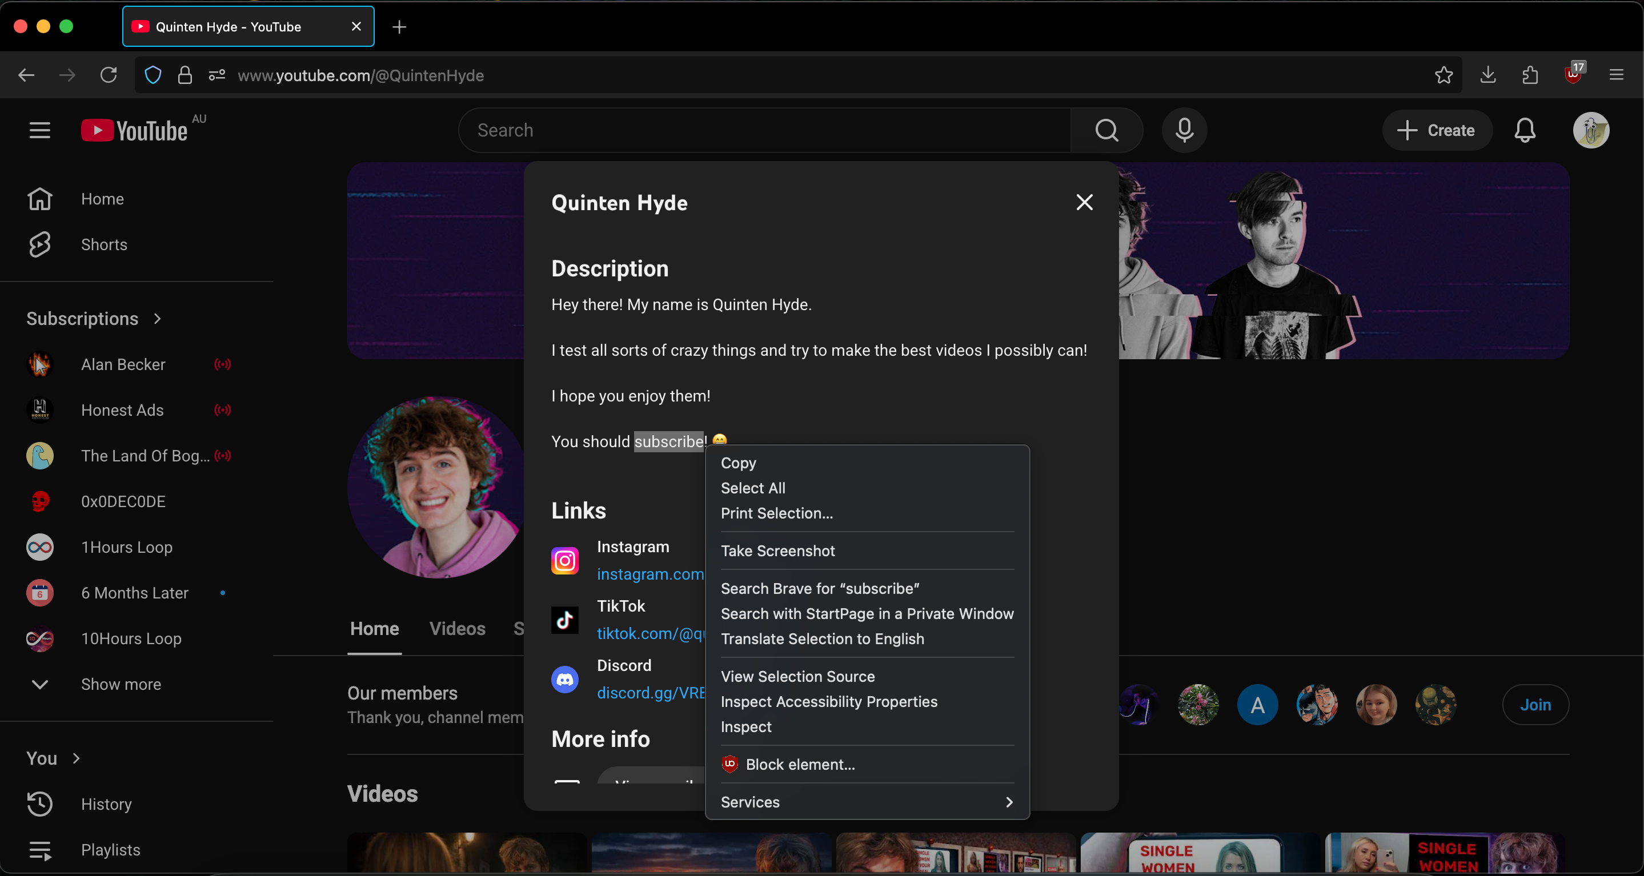The image size is (1644, 876).
Task: Choose Copy from the context menu
Action: pyautogui.click(x=738, y=463)
